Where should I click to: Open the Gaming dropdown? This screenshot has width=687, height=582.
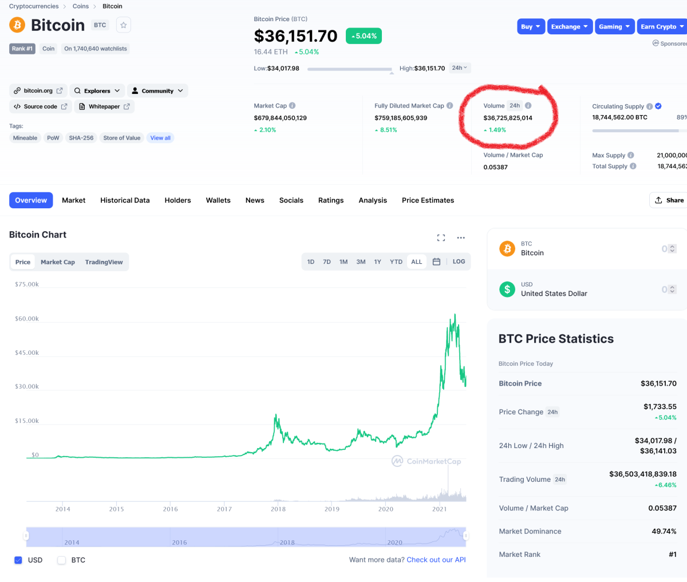614,26
